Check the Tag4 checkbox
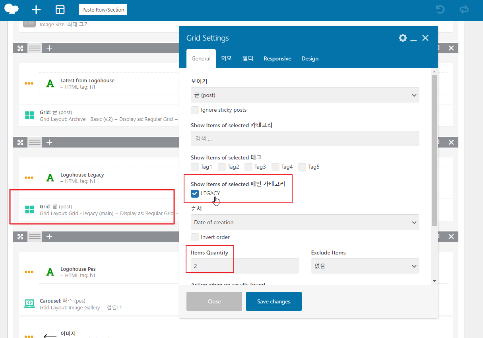Image resolution: width=483 pixels, height=338 pixels. click(x=275, y=167)
